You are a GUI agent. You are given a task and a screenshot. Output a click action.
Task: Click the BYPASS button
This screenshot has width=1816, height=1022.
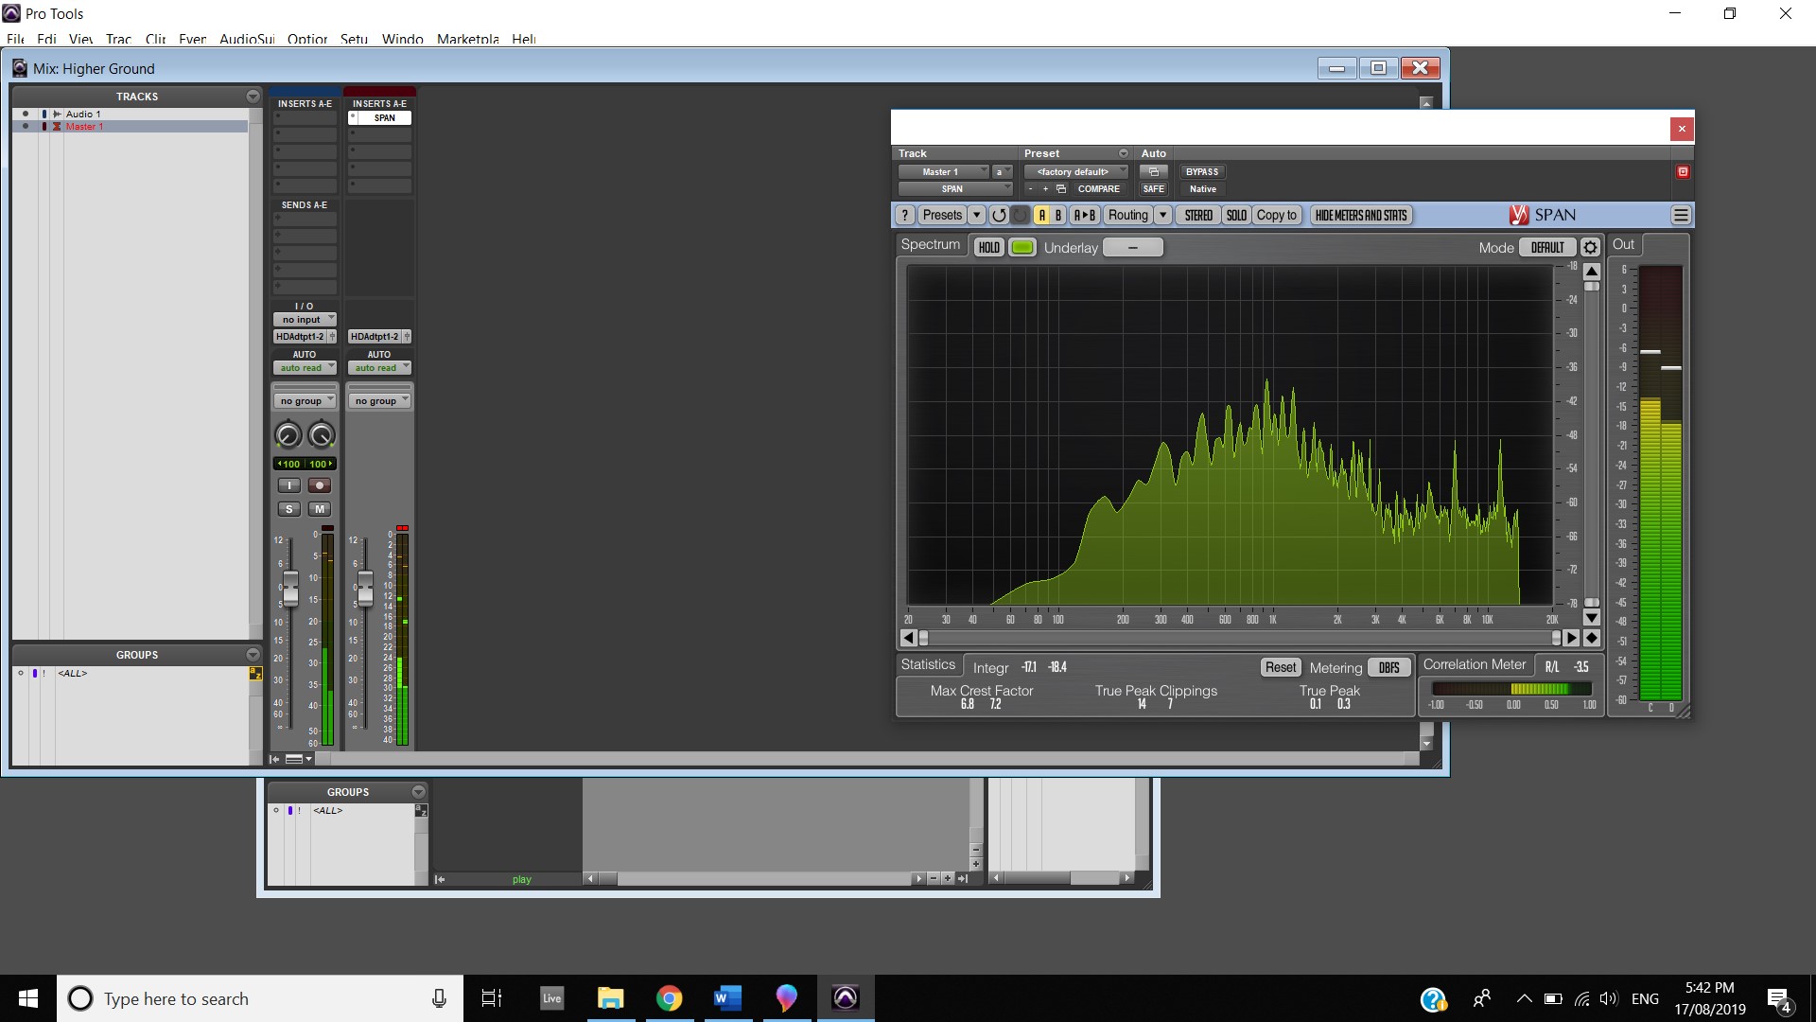point(1201,171)
